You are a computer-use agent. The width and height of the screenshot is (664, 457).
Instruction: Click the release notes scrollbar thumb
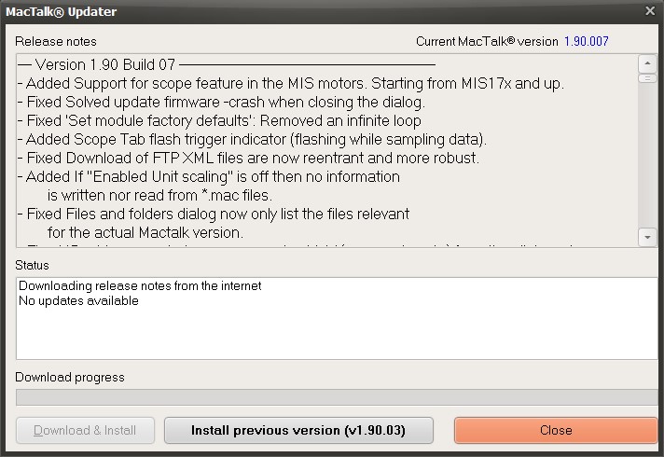[647, 78]
